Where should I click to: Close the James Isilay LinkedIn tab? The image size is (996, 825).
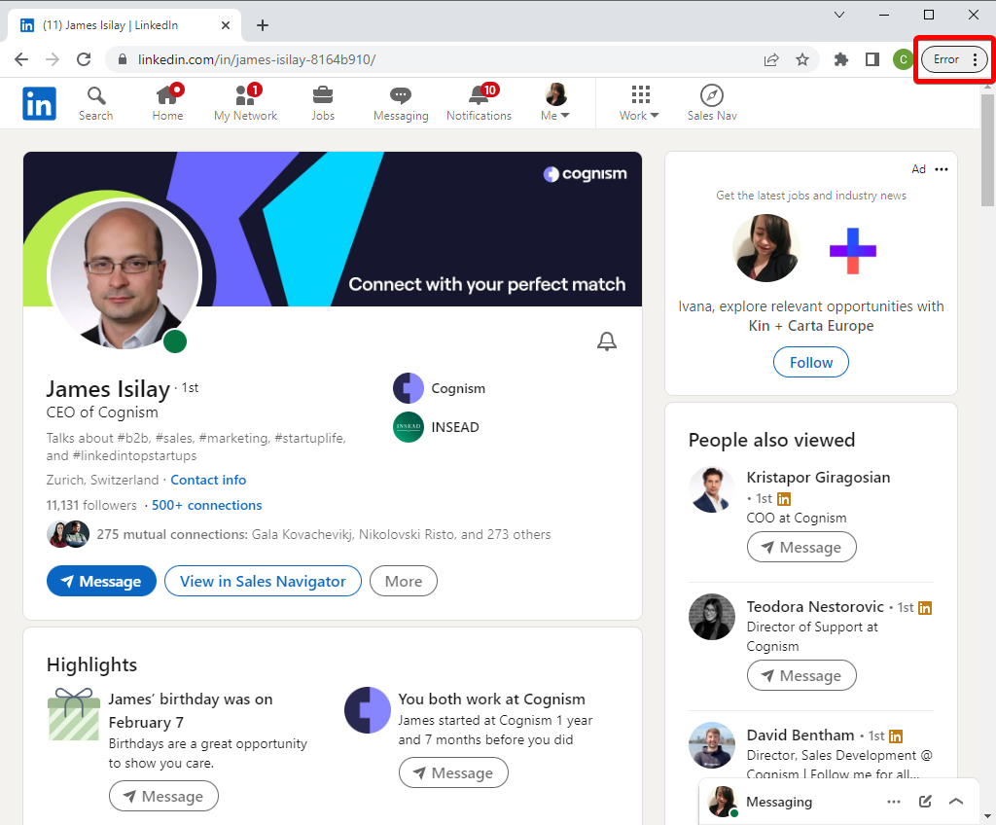[x=226, y=25]
